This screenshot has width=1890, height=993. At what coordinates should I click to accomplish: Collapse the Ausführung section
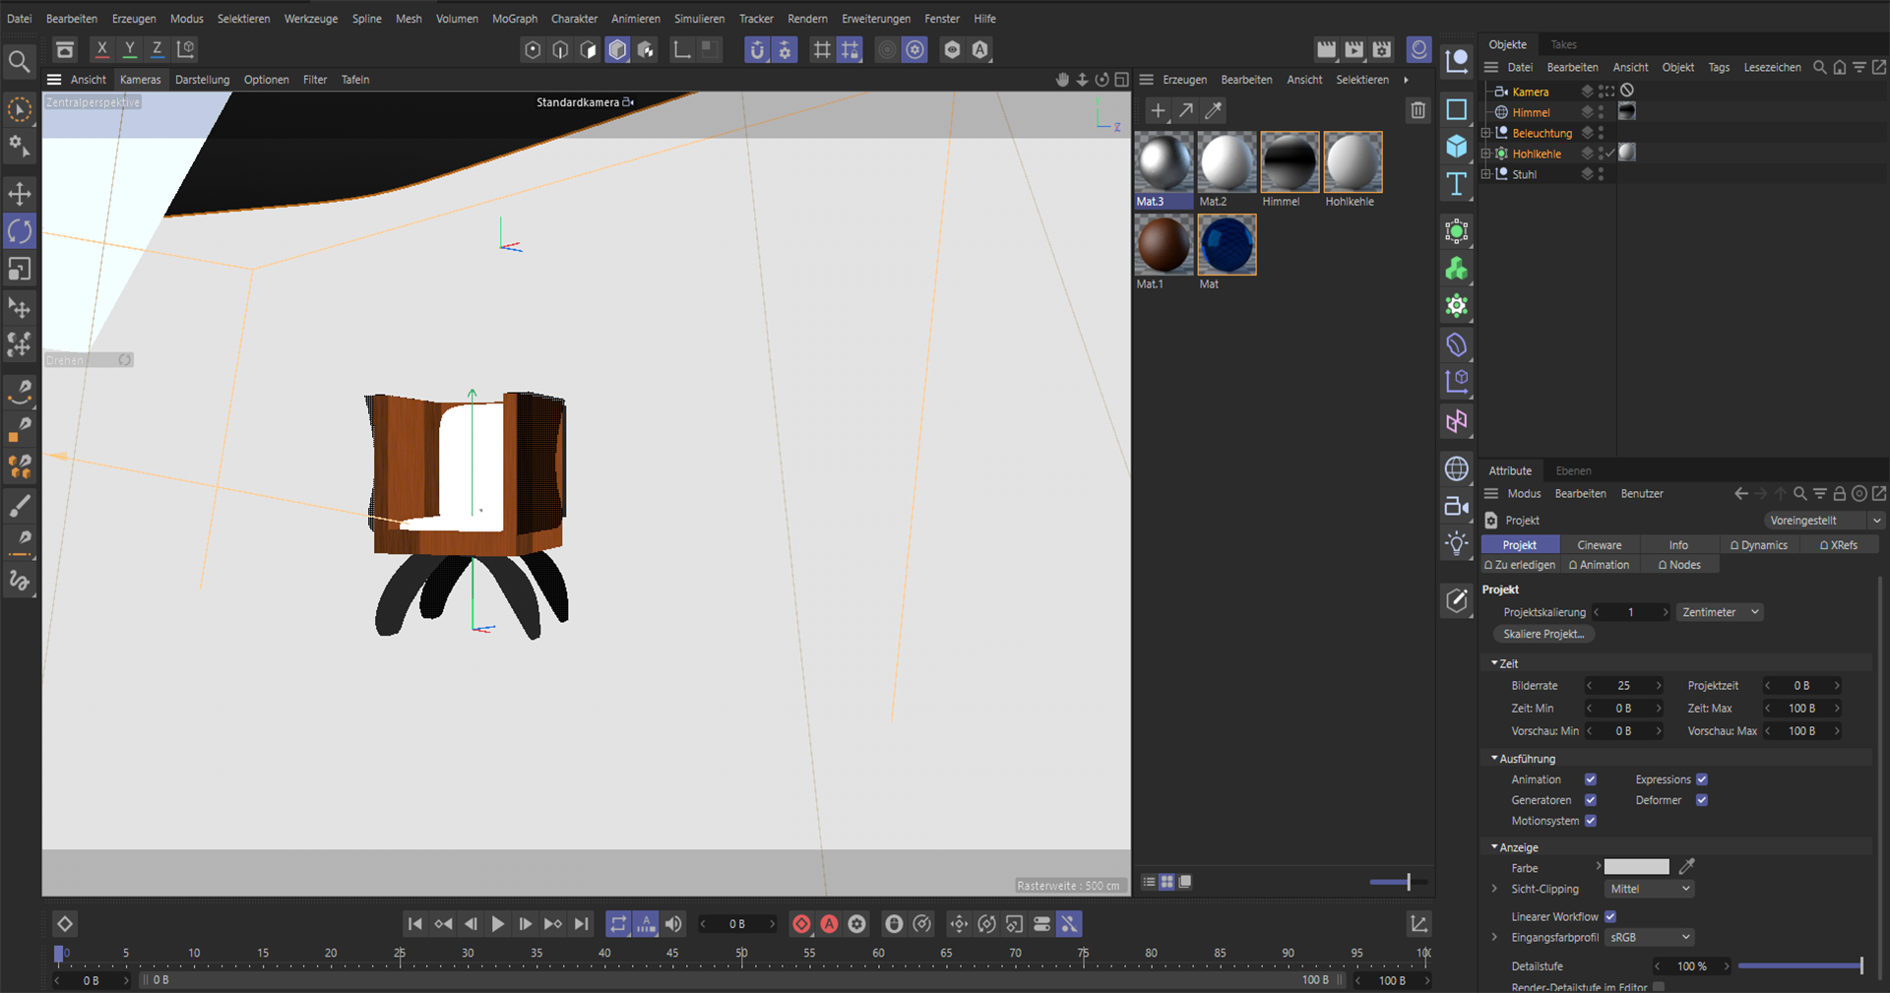point(1494,759)
